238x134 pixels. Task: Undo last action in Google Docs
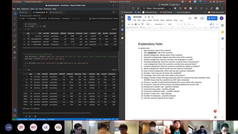[129, 24]
